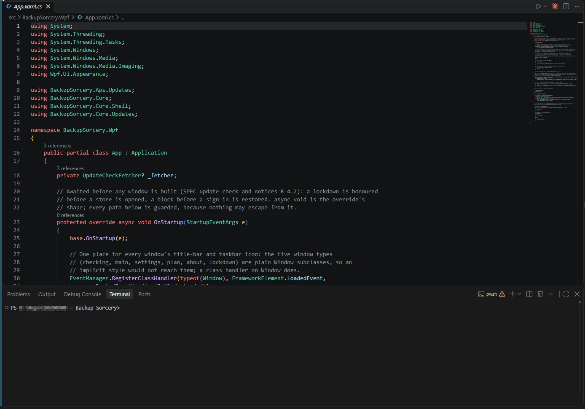Screen dimensions: 585x409
Task: Click 'using BackupSorcery.Core.Shell;' import line
Action: pyautogui.click(x=81, y=106)
